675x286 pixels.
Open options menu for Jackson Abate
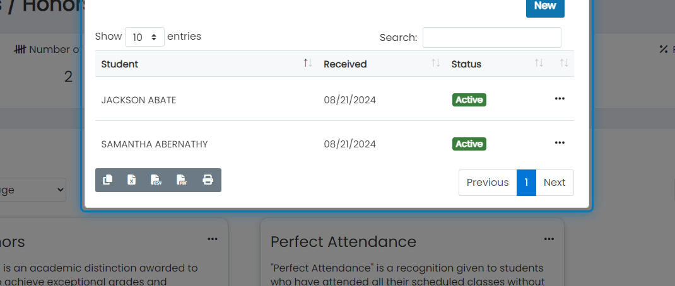[559, 99]
